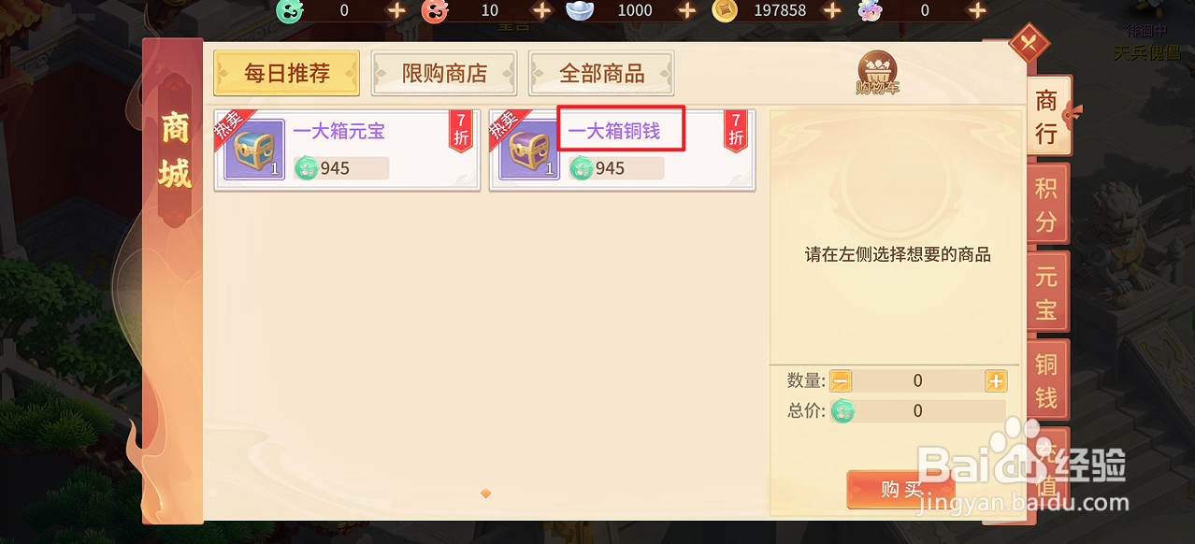Image resolution: width=1195 pixels, height=544 pixels.
Task: Open the shopping cart icon
Action: point(876,73)
